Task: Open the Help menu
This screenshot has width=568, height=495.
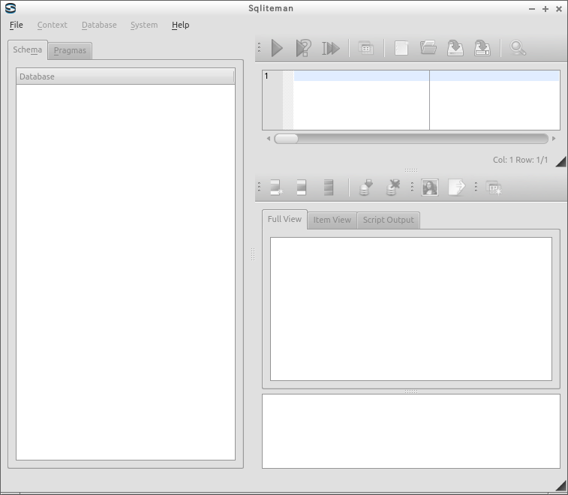Action: pos(180,25)
